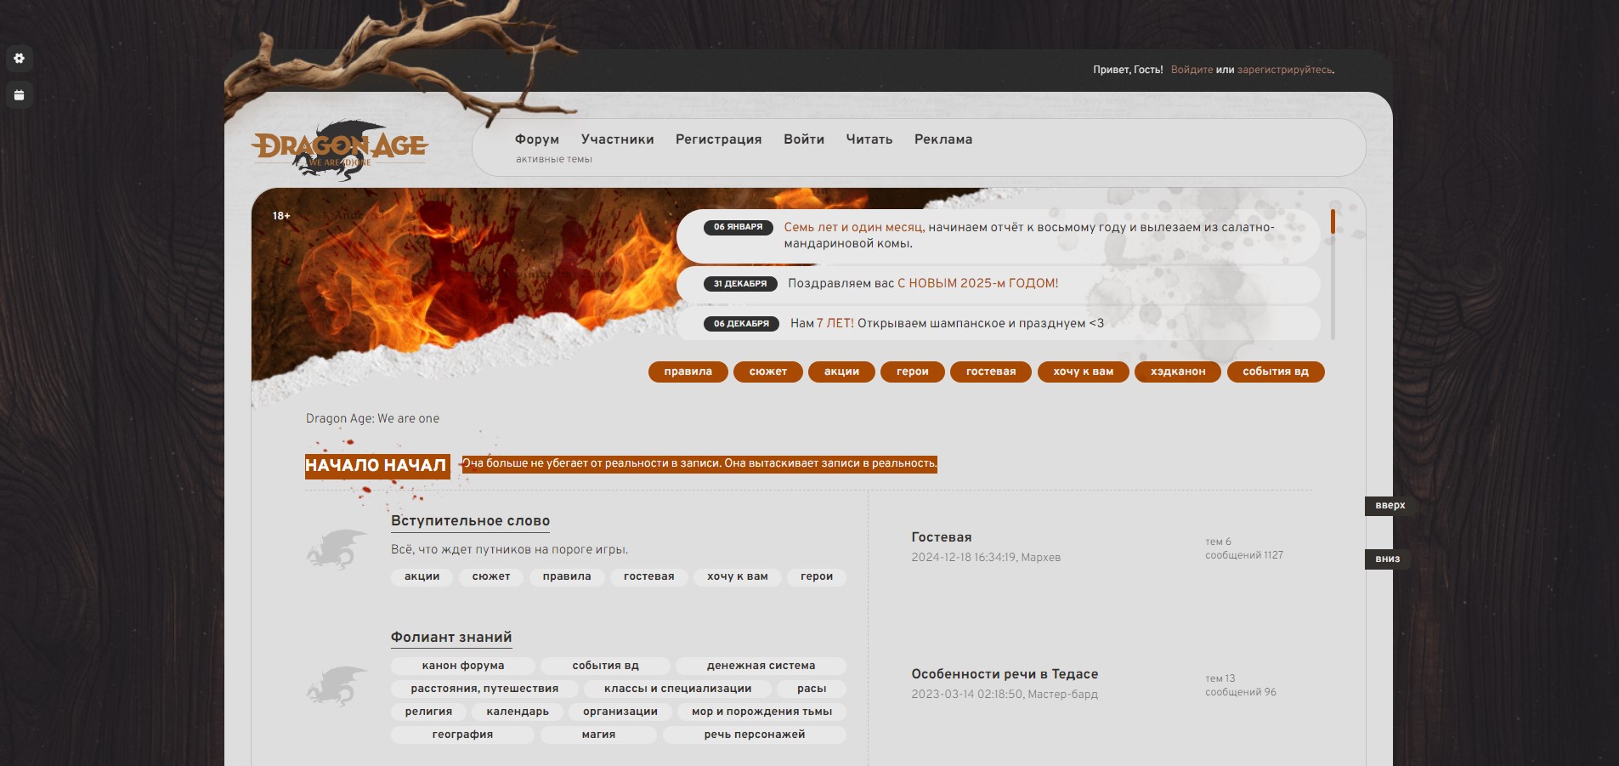Open the религия tag

pos(428,712)
